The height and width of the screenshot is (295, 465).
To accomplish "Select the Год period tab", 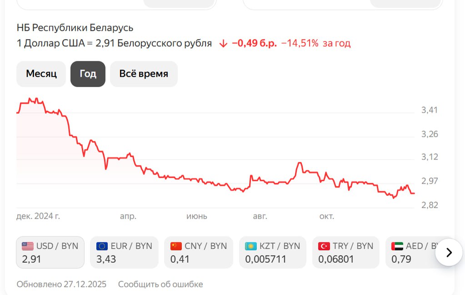I will pos(88,74).
